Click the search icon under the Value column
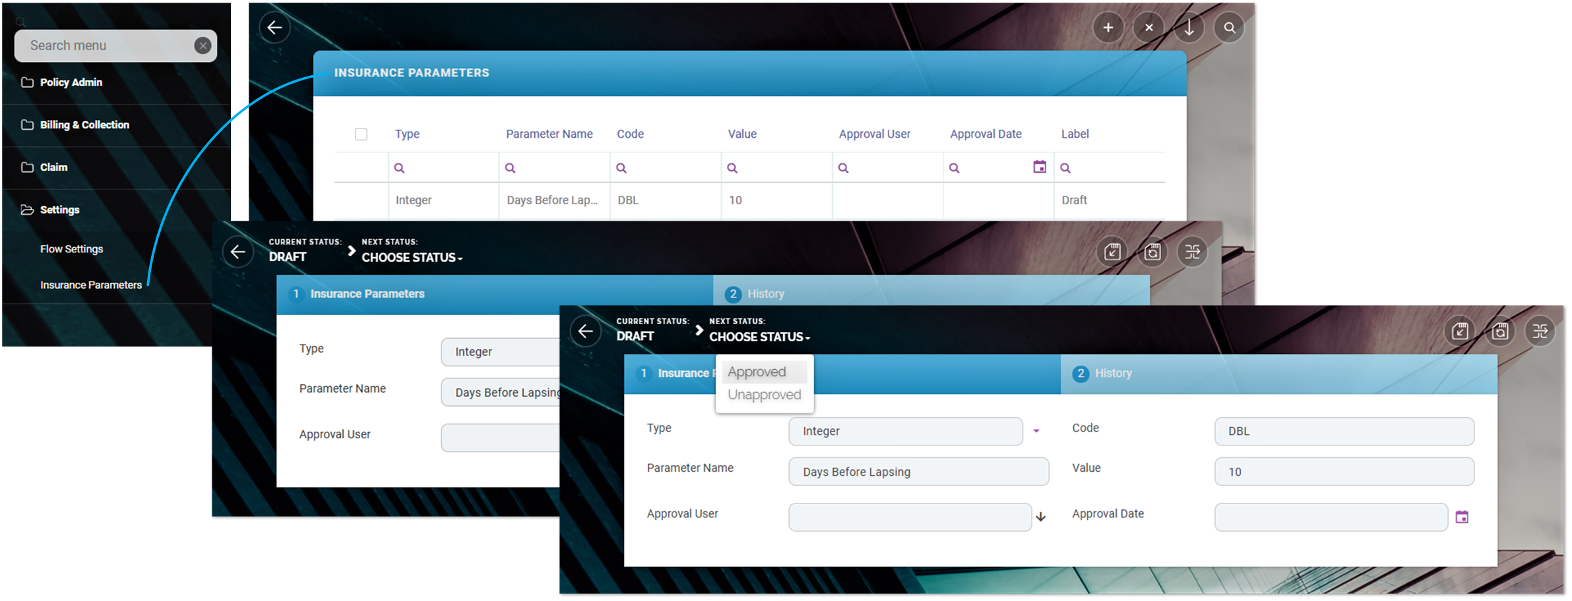The height and width of the screenshot is (601, 1572). pos(732,168)
